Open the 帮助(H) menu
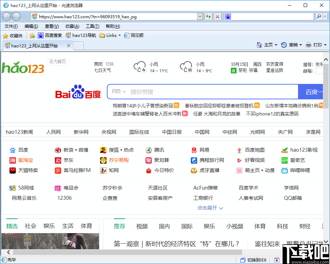 113,26
